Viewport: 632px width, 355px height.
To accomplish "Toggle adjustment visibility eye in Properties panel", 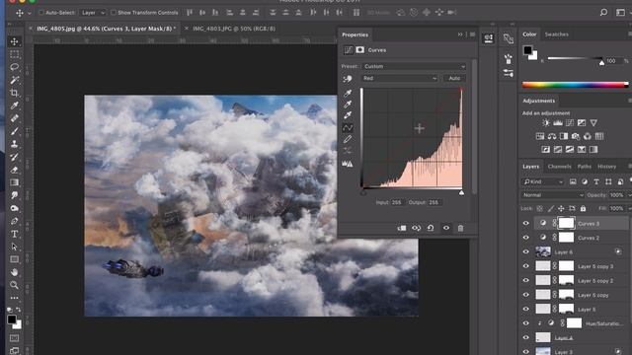I will [445, 228].
